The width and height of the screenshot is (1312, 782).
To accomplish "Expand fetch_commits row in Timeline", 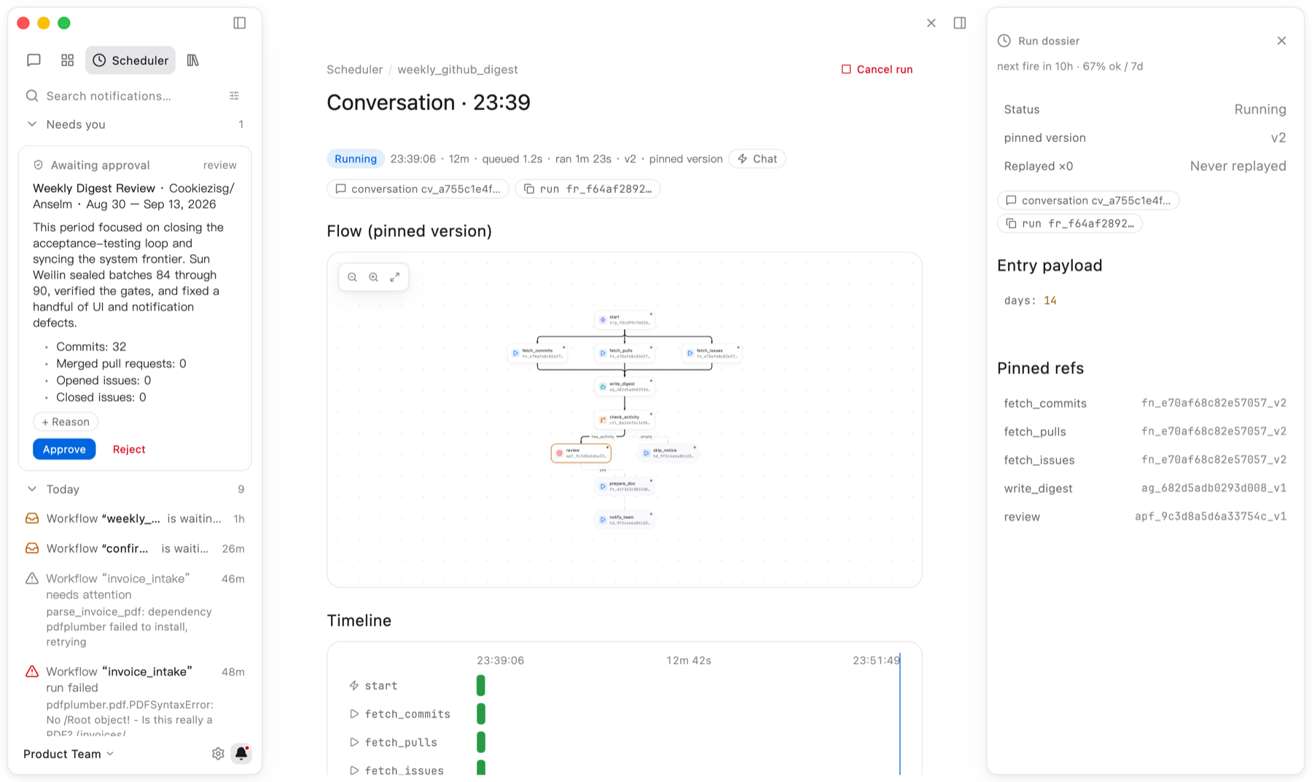I will point(354,714).
